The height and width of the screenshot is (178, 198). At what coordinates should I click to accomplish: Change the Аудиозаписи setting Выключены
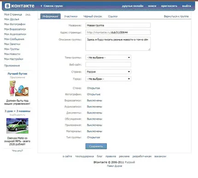tap(94, 107)
